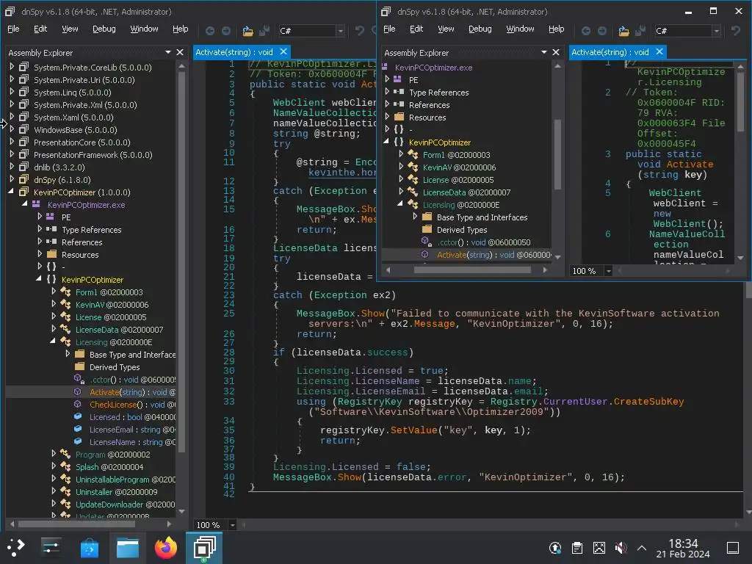Close the right window's Assembly Explorer panel
The width and height of the screenshot is (752, 564).
point(556,52)
